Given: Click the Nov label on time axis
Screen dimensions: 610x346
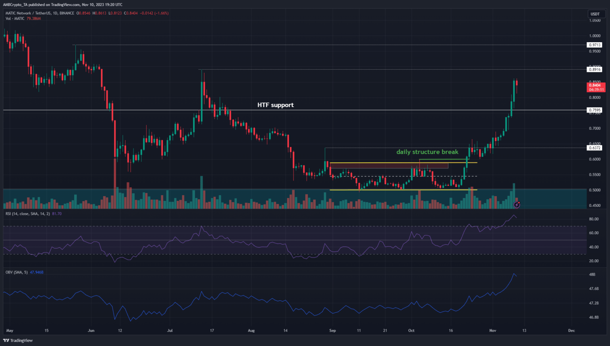Looking at the screenshot, I should pos(492,330).
